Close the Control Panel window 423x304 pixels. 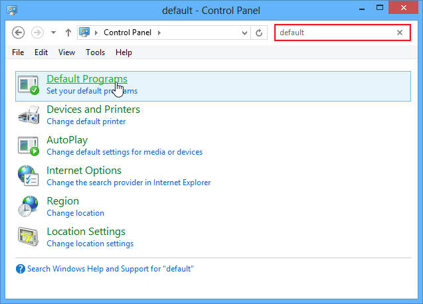pos(403,7)
